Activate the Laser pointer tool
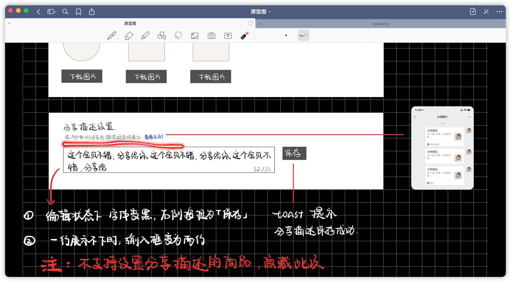Image resolution: width=511 pixels, height=282 pixels. pyautogui.click(x=245, y=35)
